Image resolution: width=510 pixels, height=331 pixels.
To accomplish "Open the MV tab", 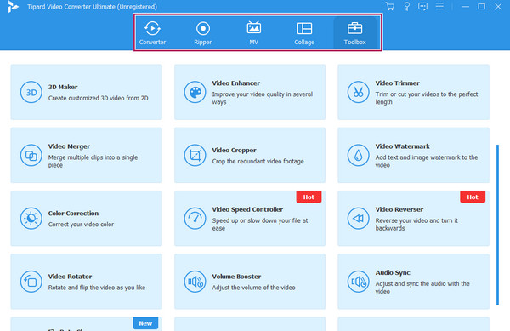I will click(253, 32).
